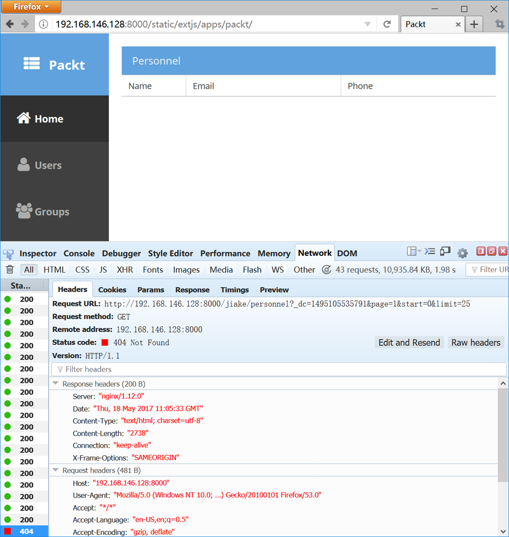Close the developer tools panel

503,251
